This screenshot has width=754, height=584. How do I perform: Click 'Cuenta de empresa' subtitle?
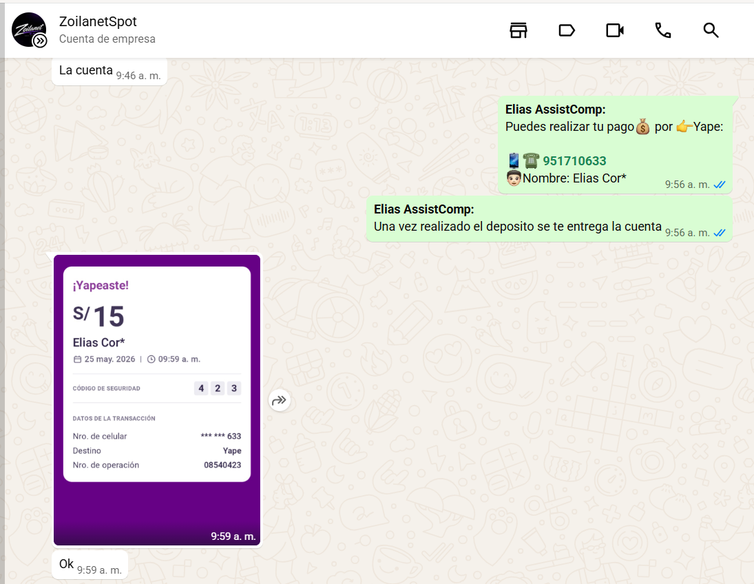point(107,39)
